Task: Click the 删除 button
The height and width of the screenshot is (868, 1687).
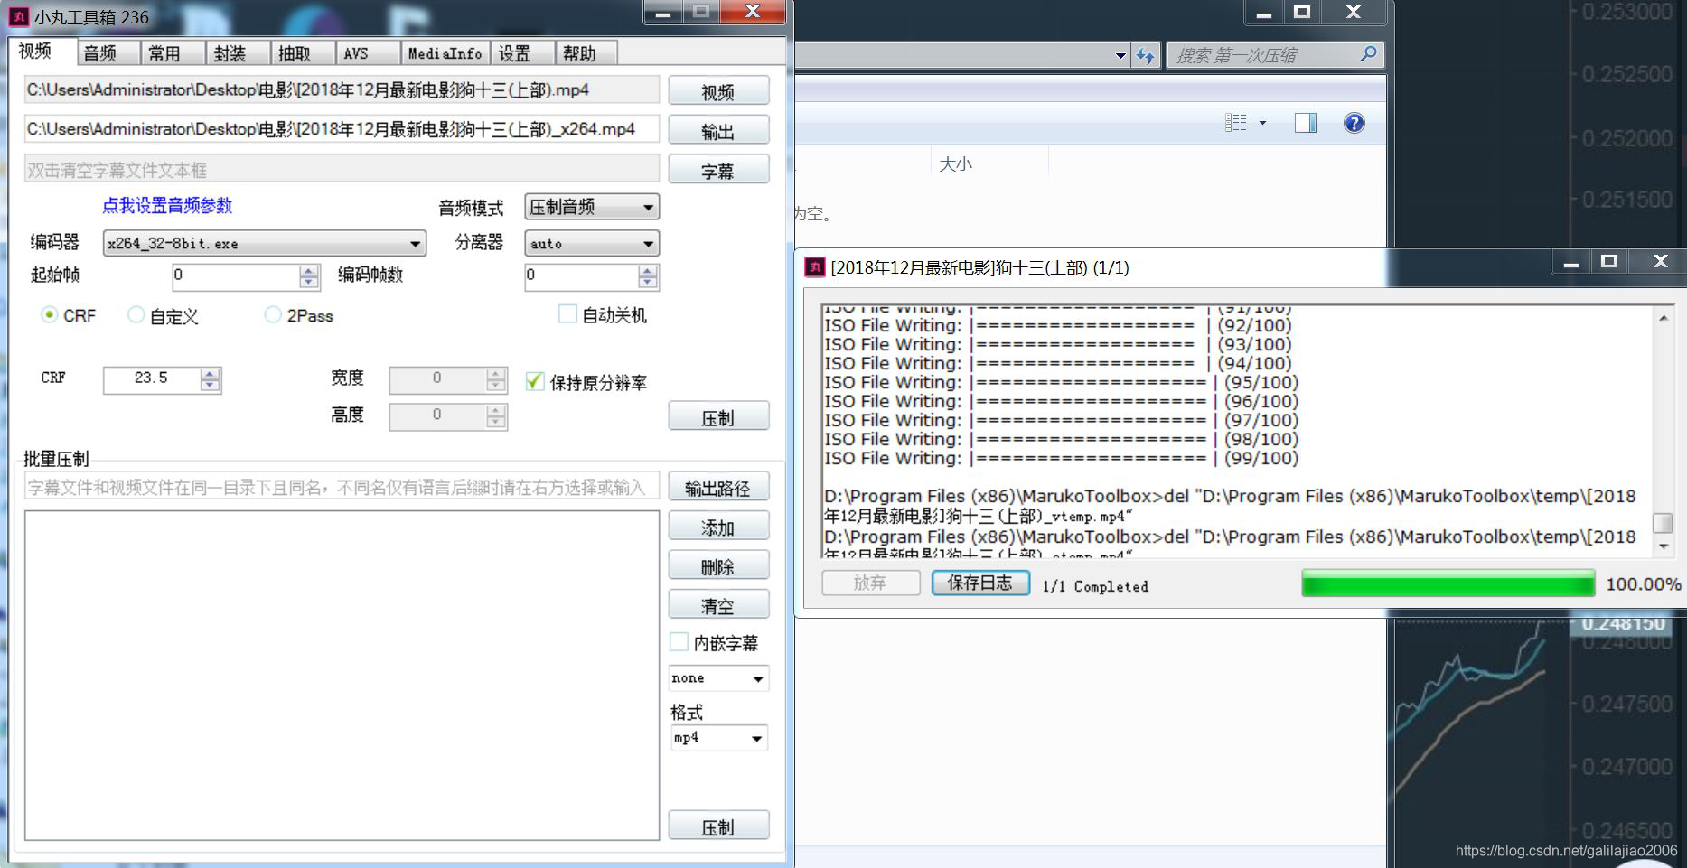Action: coord(718,566)
